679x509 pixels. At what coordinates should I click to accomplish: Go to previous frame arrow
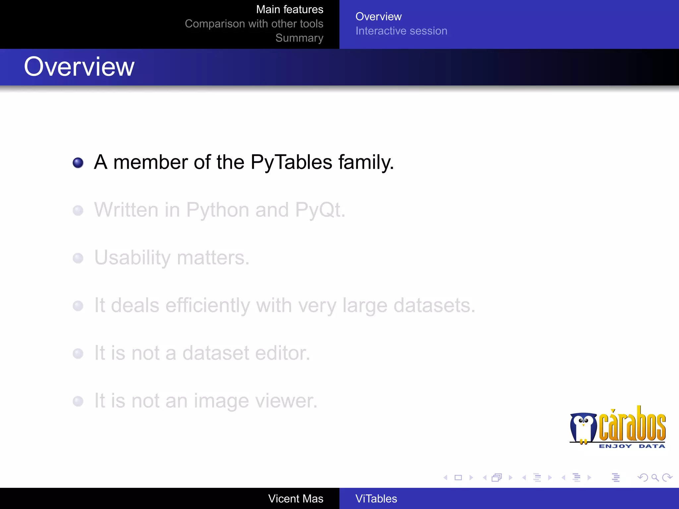tap(485, 478)
